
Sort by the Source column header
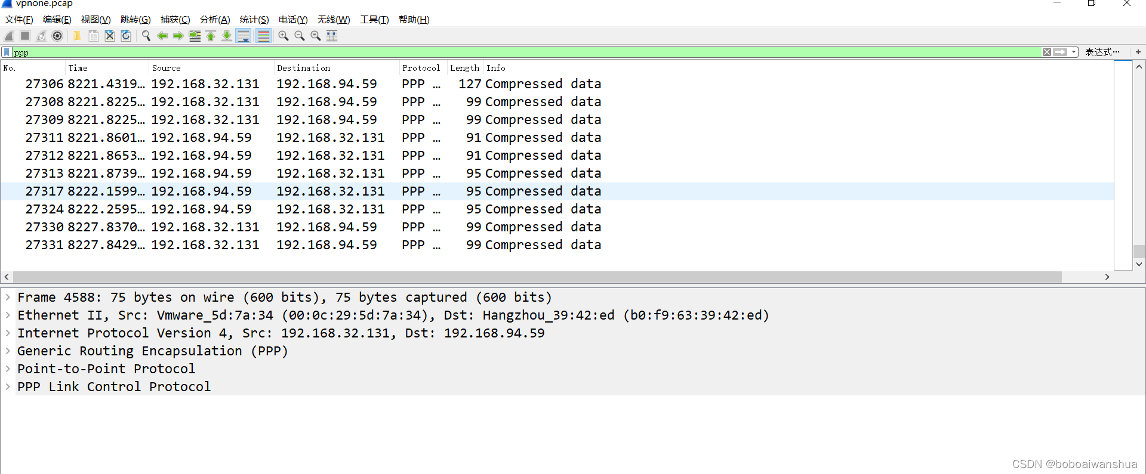pos(211,68)
